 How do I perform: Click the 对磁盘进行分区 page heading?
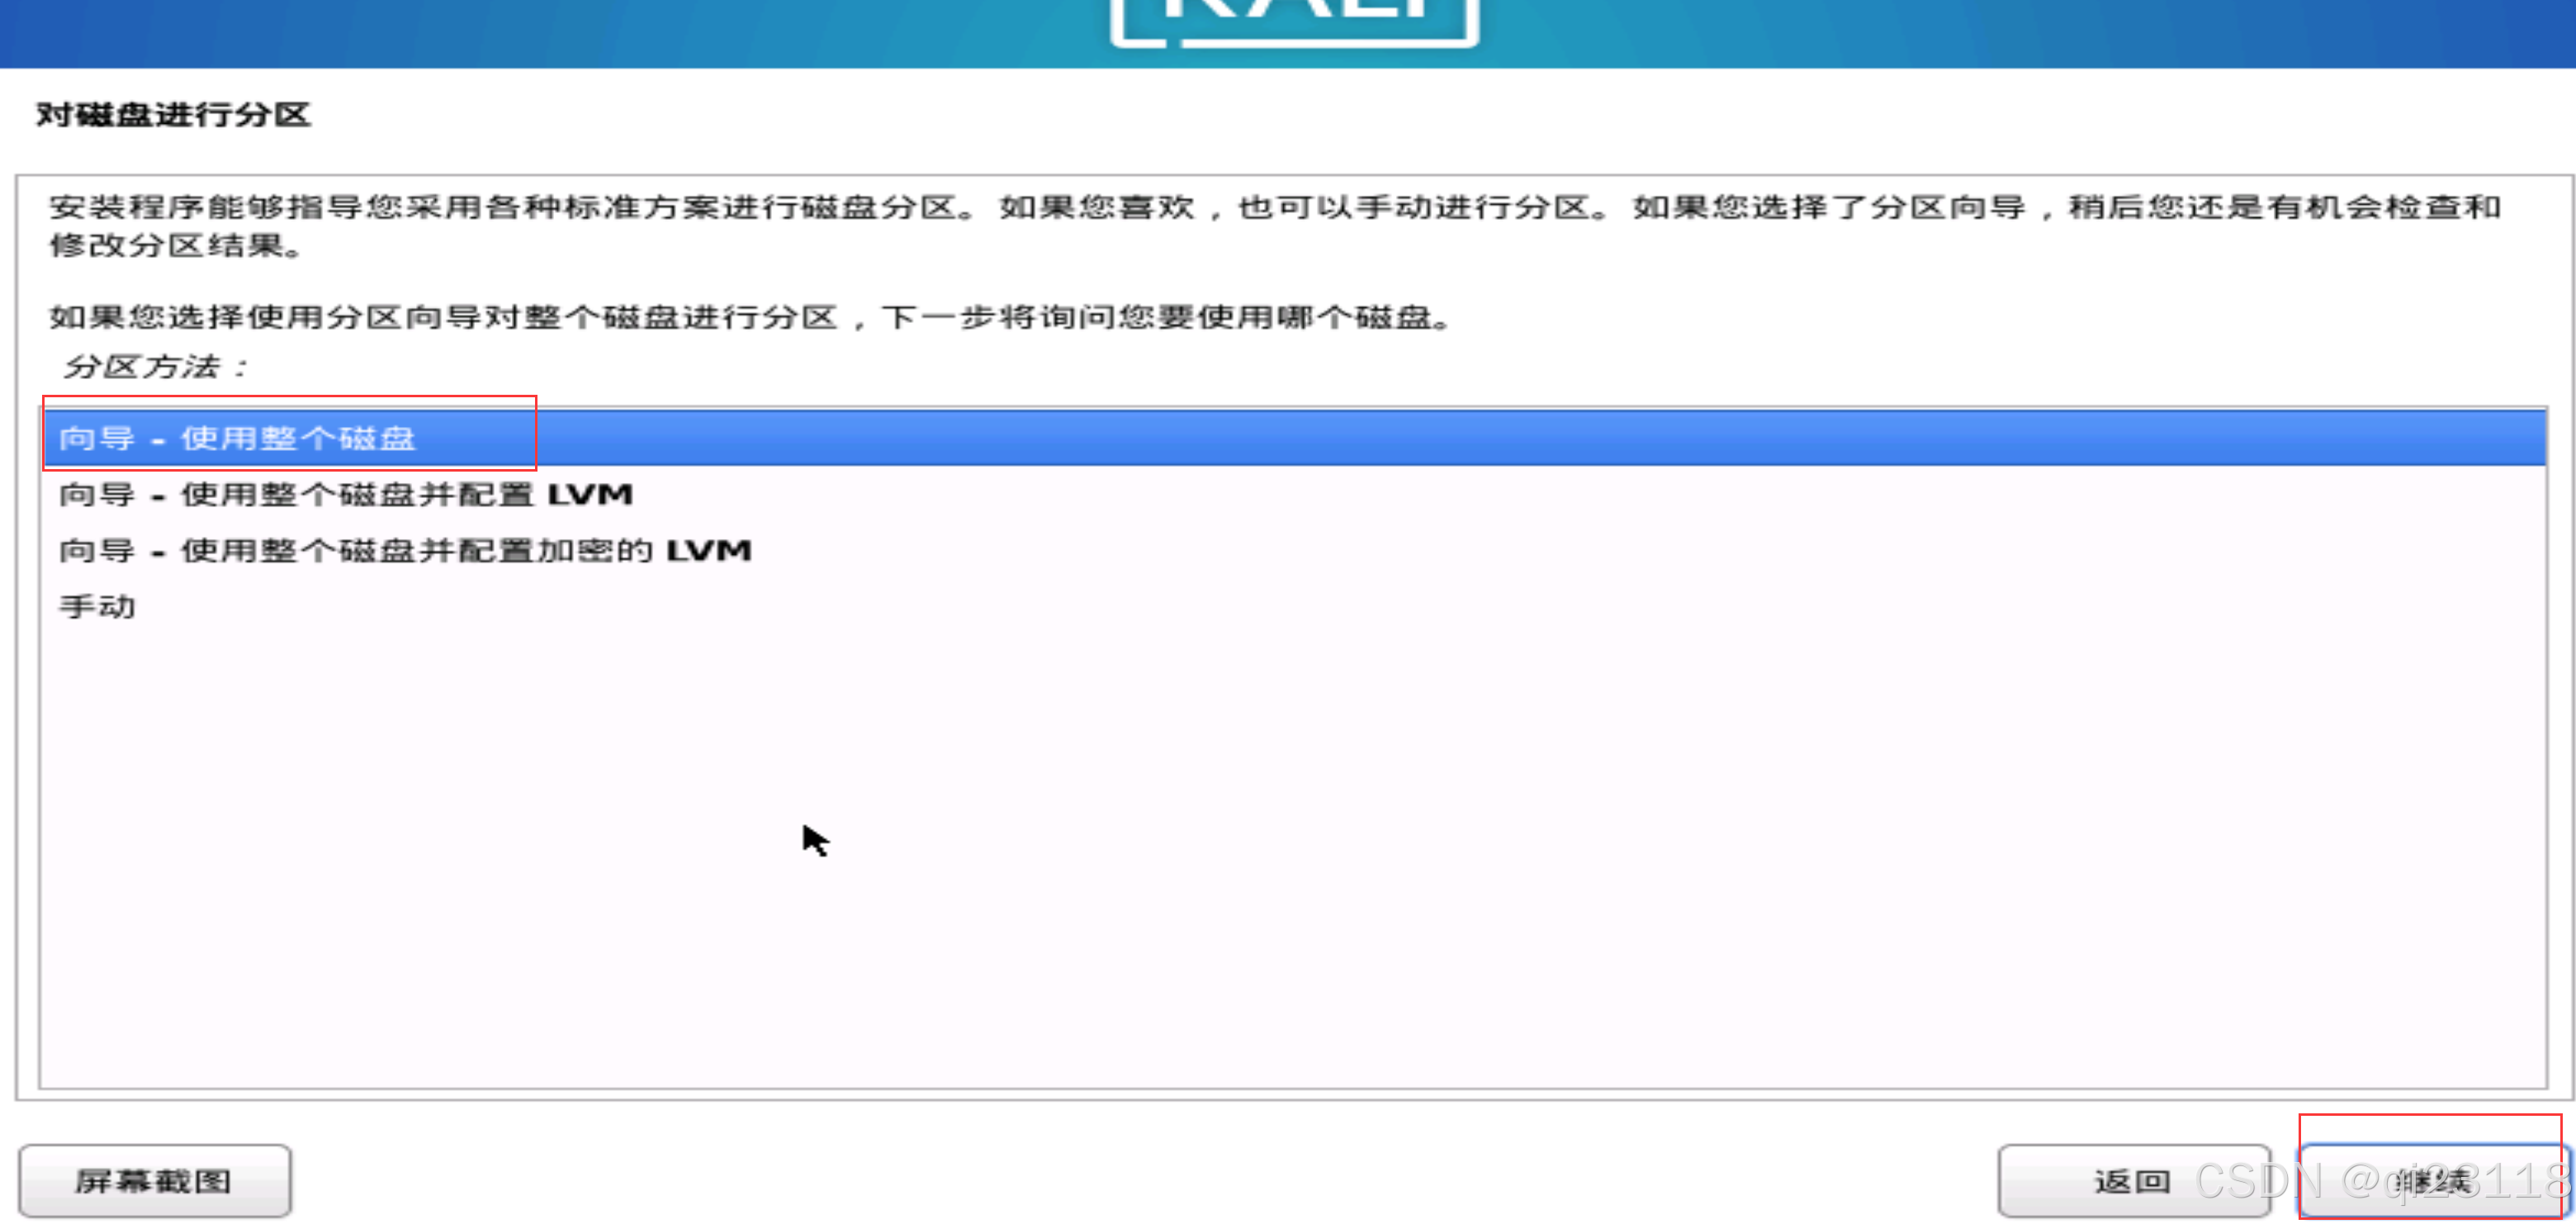(x=173, y=115)
